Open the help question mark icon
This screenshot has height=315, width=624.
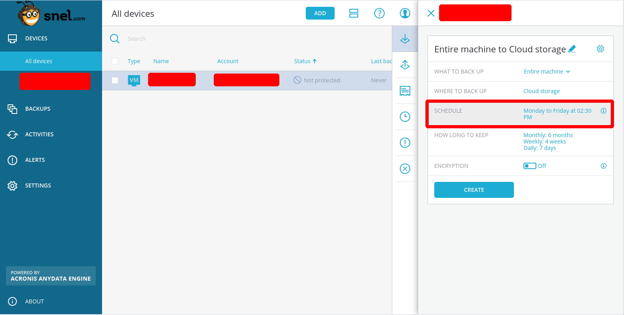(379, 13)
